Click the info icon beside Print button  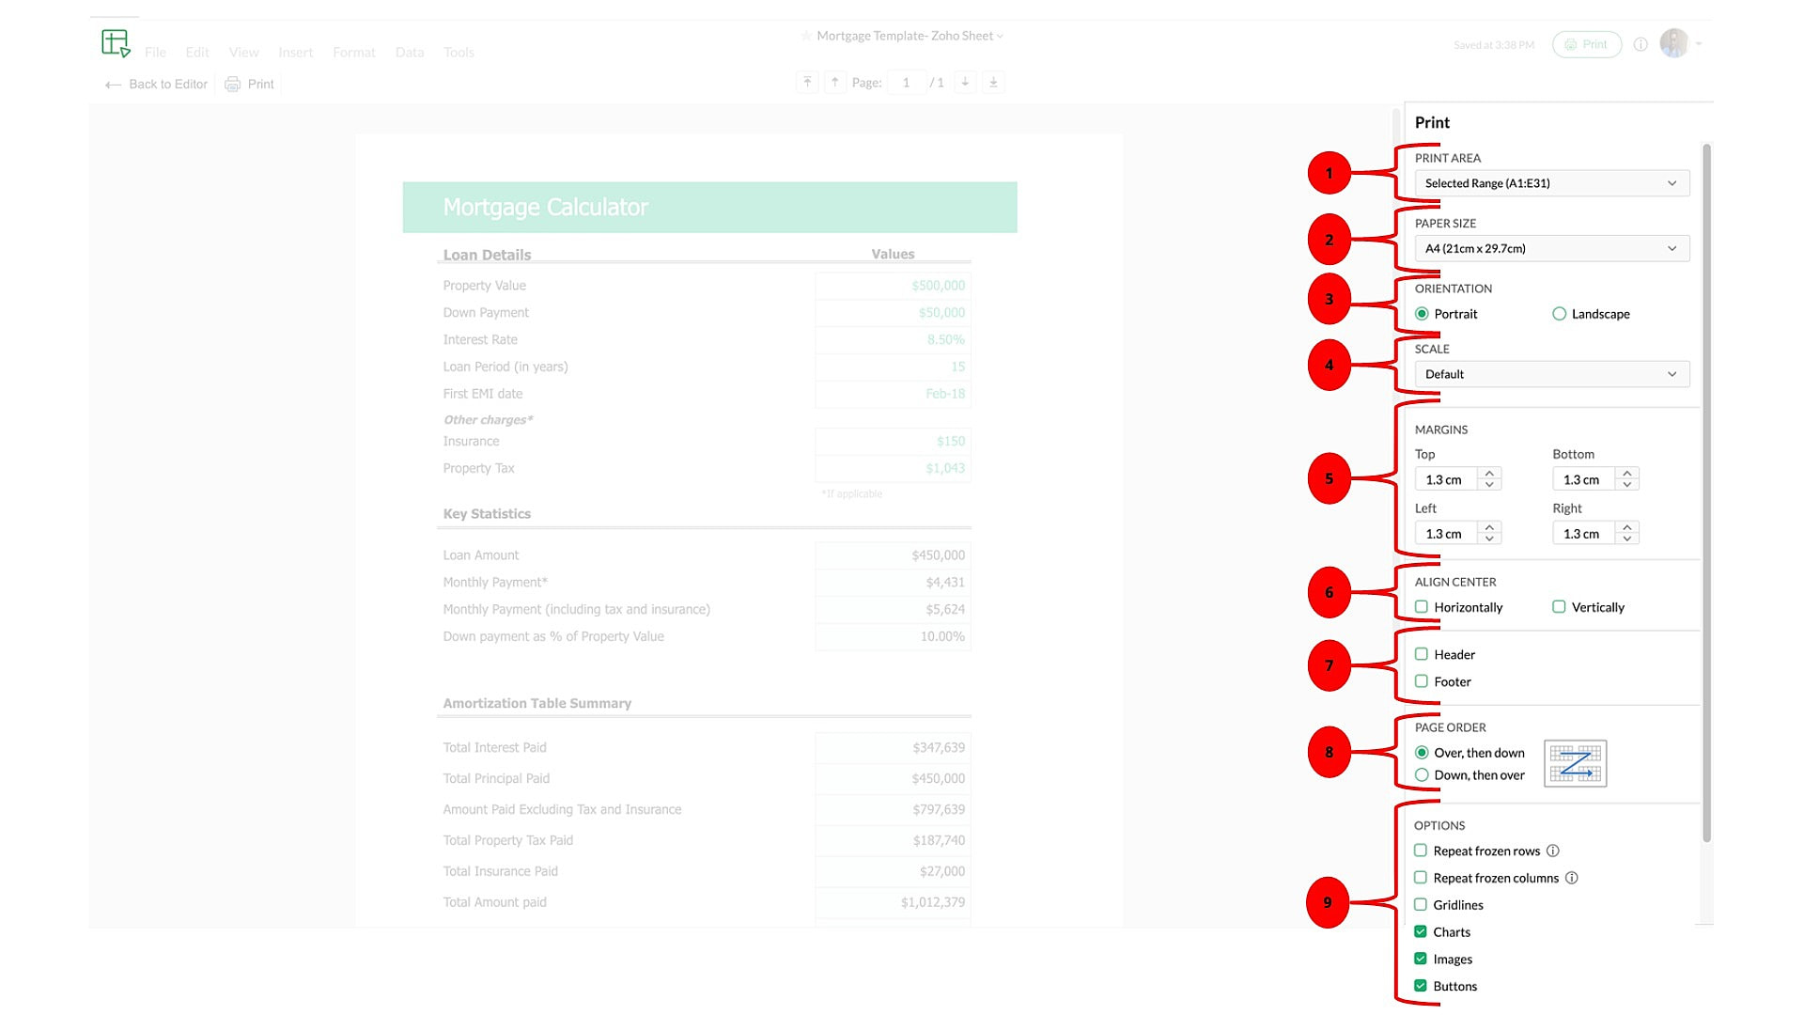point(1641,44)
